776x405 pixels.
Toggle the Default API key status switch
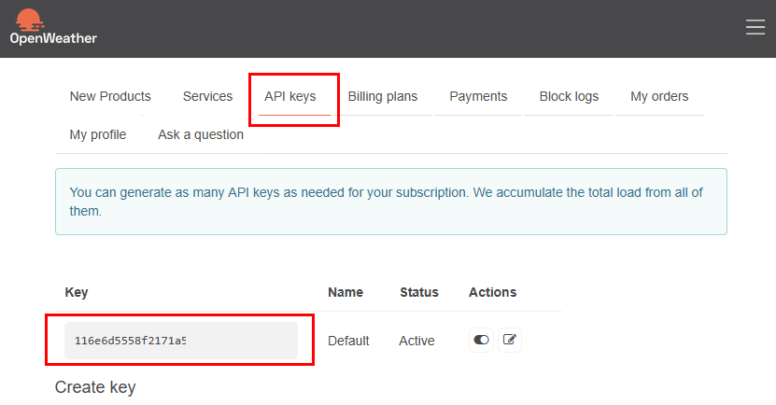coord(481,341)
